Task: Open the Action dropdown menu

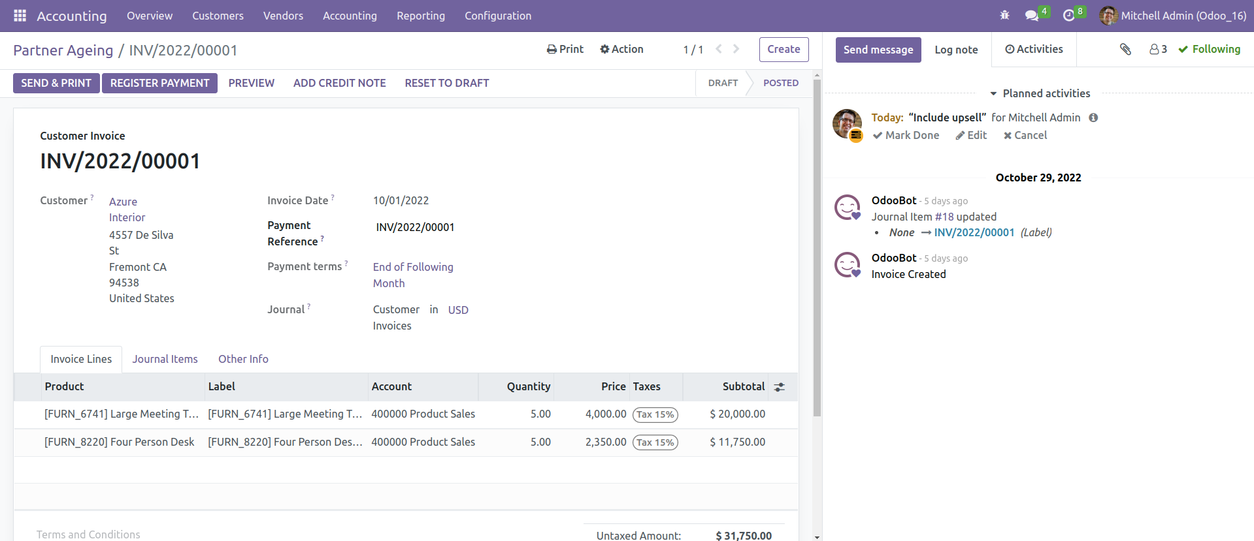Action: [x=621, y=49]
